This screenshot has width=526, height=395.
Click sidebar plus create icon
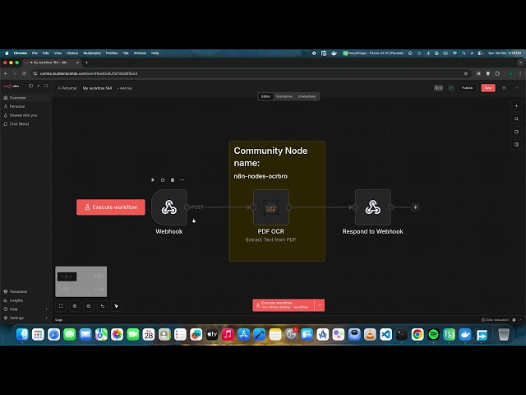[x=39, y=86]
